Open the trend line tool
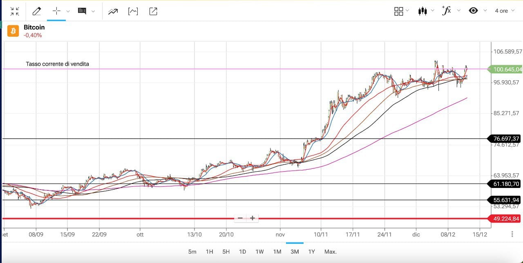The width and height of the screenshot is (523, 263). (113, 11)
